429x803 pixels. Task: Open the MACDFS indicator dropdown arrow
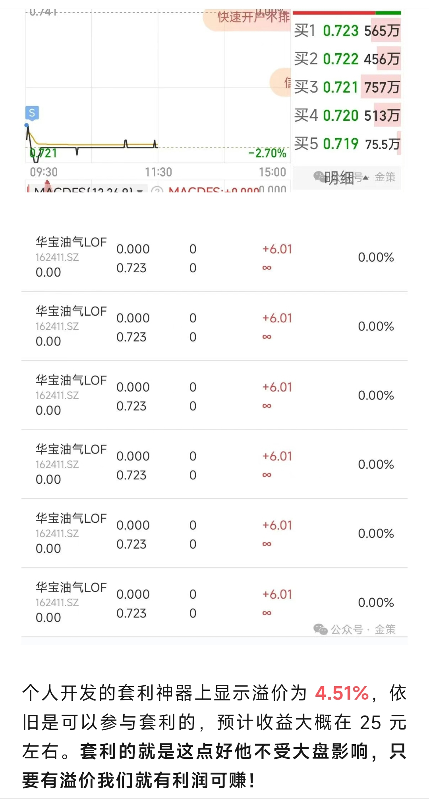coord(140,190)
